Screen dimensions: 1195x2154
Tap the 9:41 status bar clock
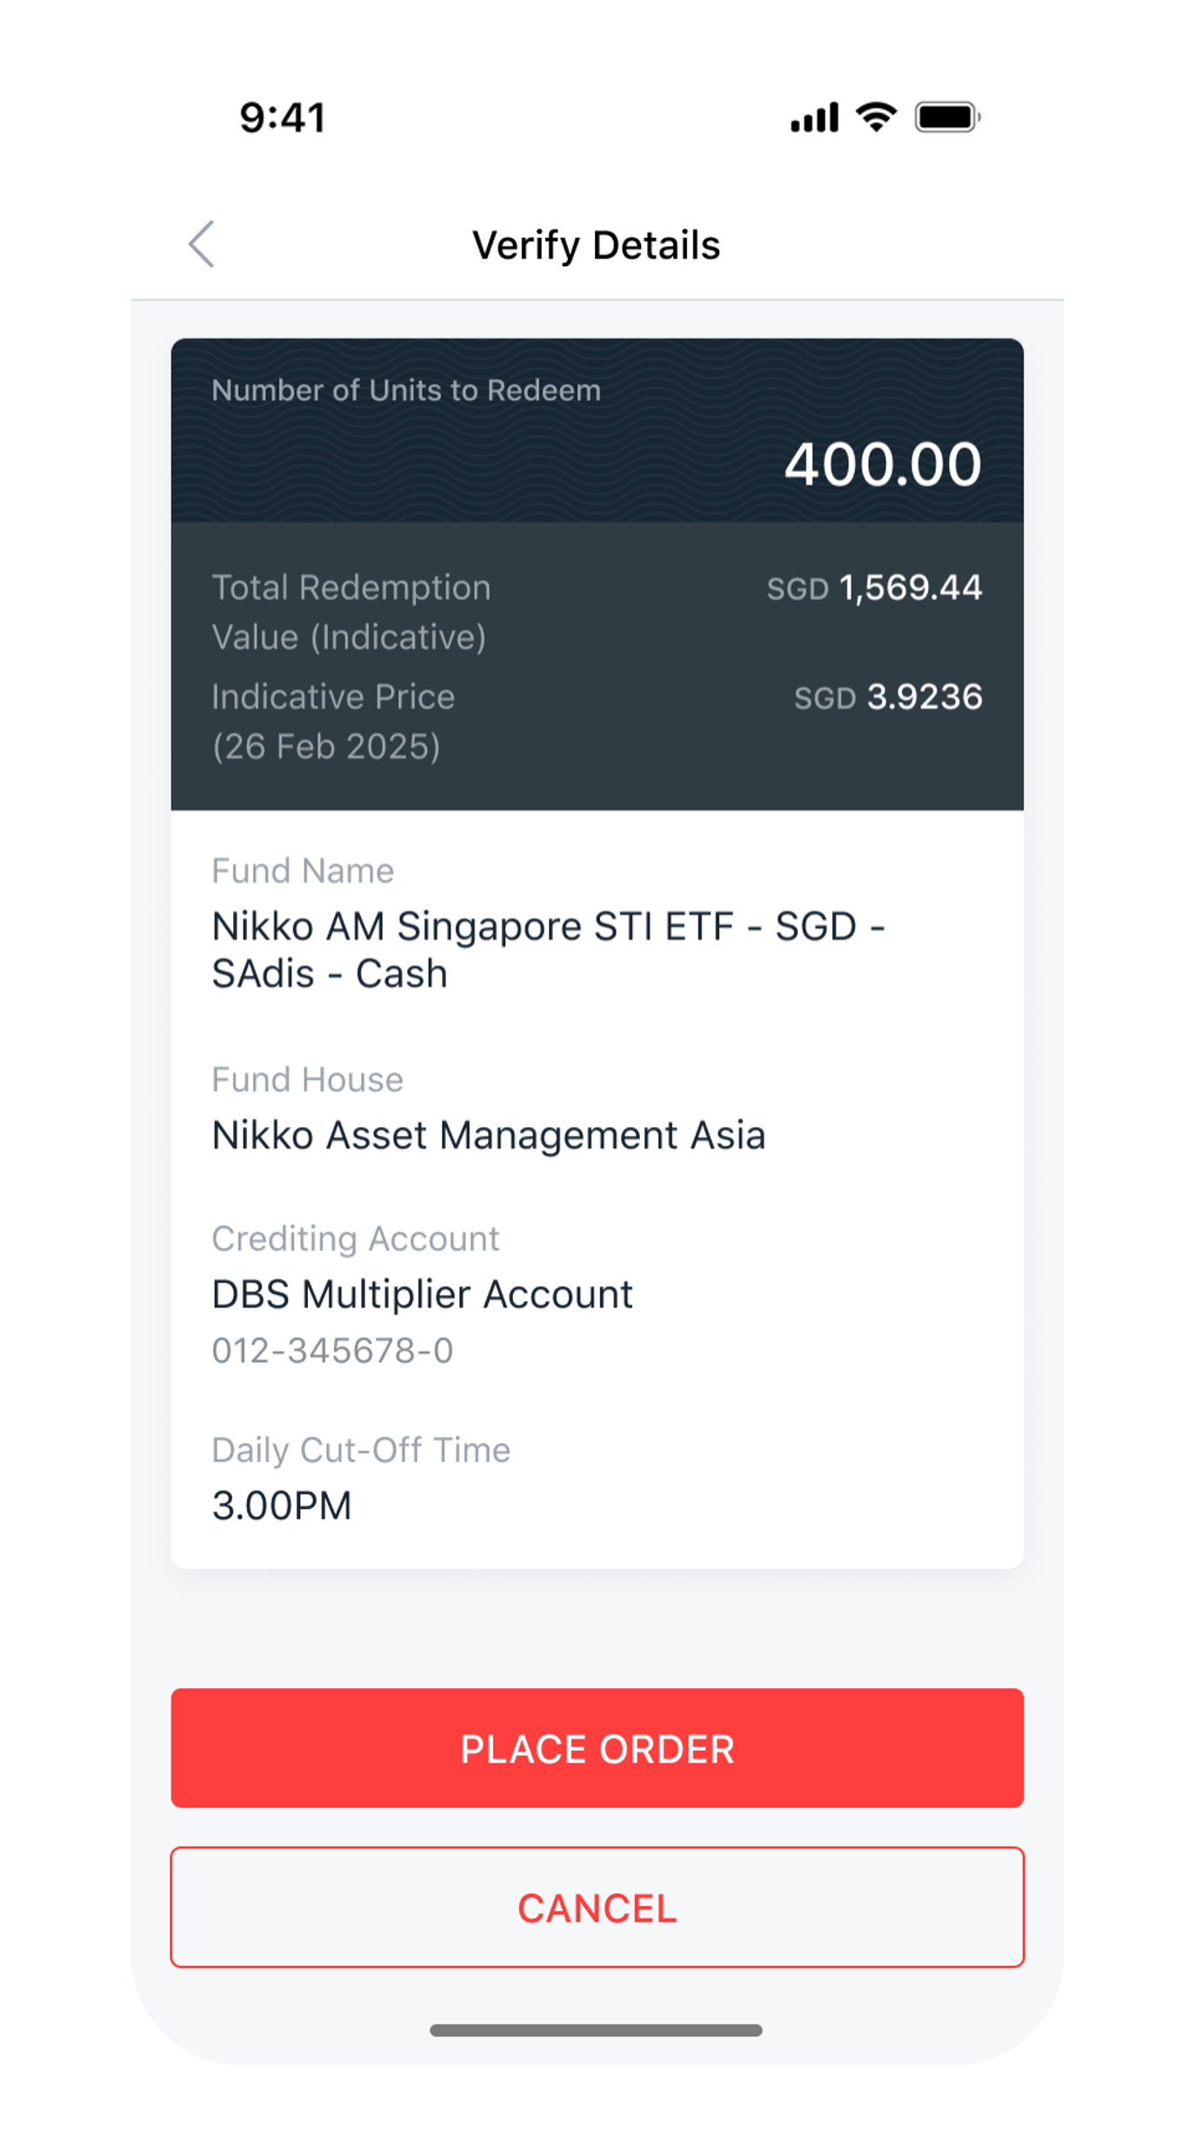point(283,117)
